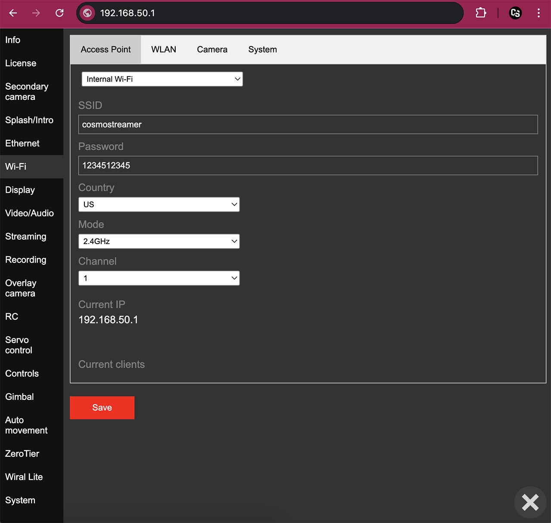Click the browser forward arrow
Viewport: 551px width, 523px height.
click(36, 13)
